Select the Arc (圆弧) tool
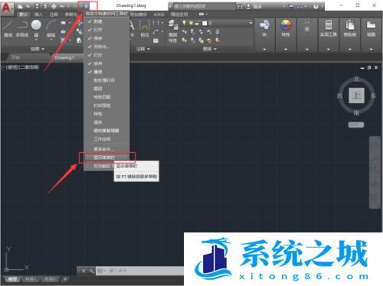The width and height of the screenshot is (383, 286). coord(51,28)
